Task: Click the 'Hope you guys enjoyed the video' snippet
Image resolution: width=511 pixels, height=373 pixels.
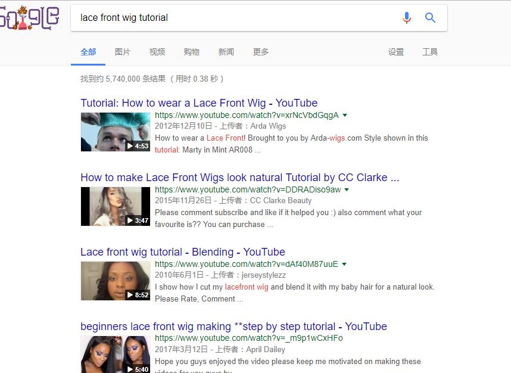Action: [x=288, y=365]
